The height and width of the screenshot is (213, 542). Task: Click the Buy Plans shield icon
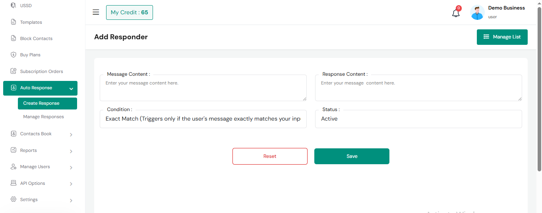pyautogui.click(x=14, y=55)
